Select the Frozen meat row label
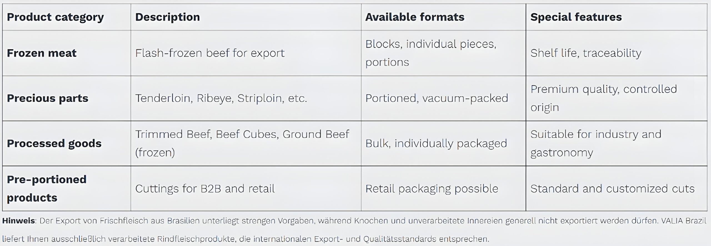711x246 pixels. (x=42, y=53)
